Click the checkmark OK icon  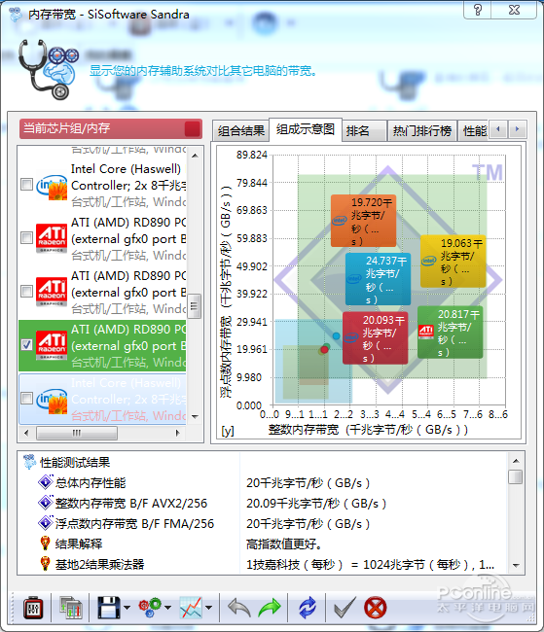pyautogui.click(x=345, y=608)
